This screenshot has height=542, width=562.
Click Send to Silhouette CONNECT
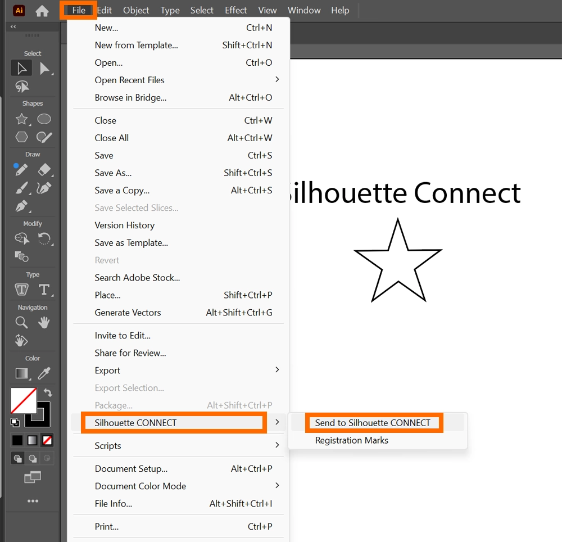pos(373,423)
